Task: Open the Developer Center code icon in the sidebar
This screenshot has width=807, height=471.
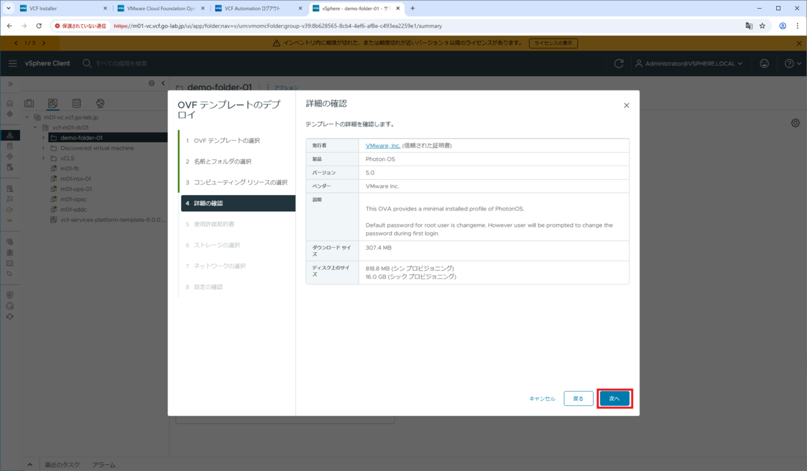Action: pos(9,219)
